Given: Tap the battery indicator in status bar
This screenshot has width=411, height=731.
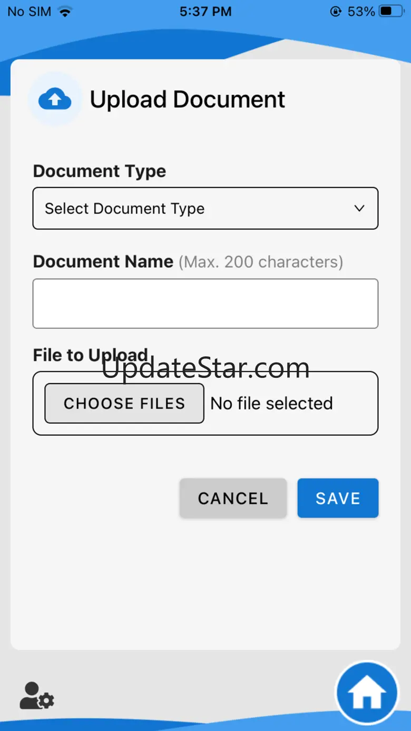Looking at the screenshot, I should click(x=391, y=11).
